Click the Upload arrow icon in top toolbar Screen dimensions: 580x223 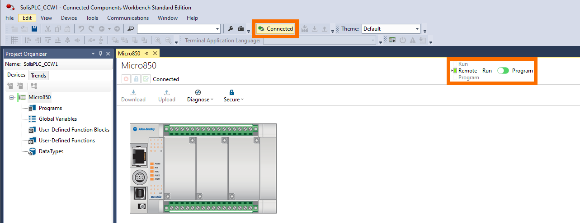click(x=325, y=29)
